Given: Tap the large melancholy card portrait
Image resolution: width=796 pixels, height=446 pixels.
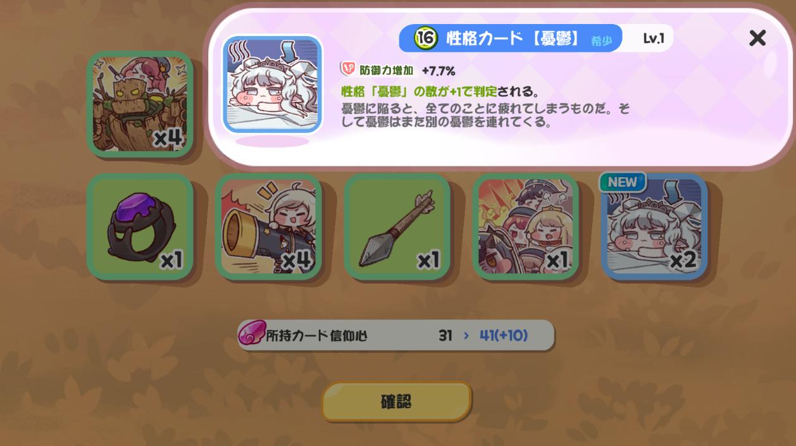Looking at the screenshot, I should pos(273,84).
